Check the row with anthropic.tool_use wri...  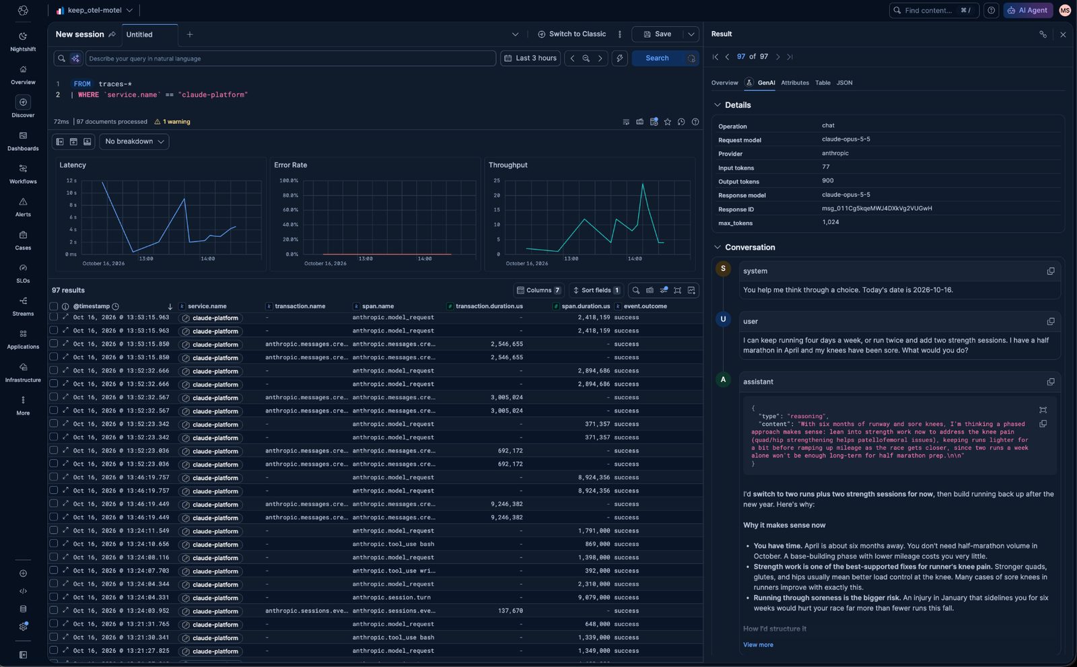click(54, 571)
